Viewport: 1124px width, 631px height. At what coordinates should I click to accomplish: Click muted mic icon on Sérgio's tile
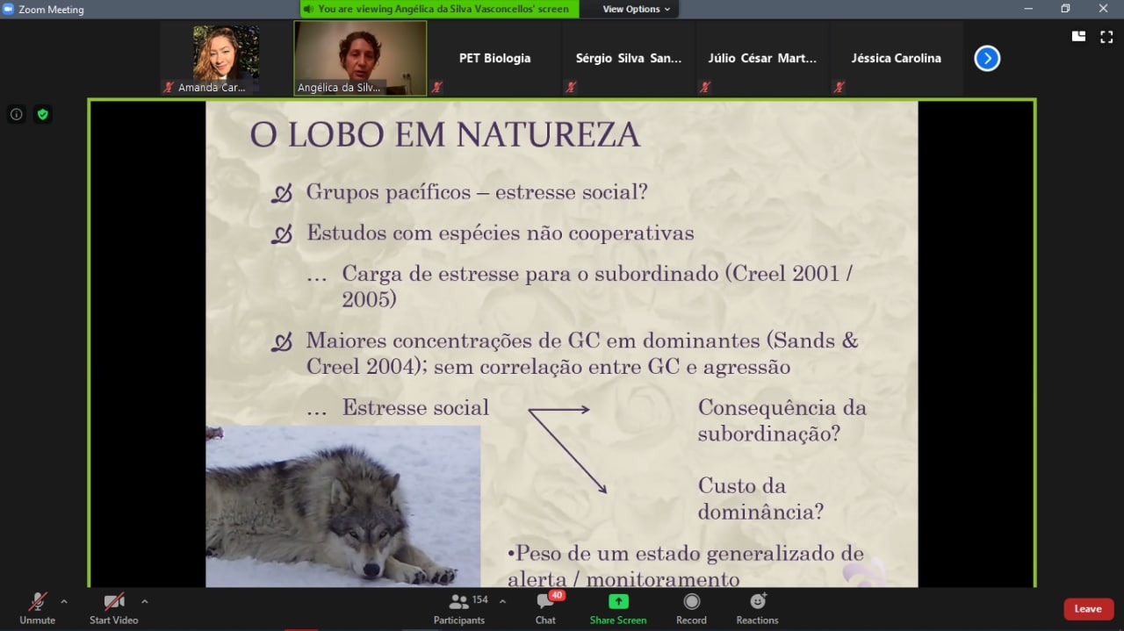571,87
